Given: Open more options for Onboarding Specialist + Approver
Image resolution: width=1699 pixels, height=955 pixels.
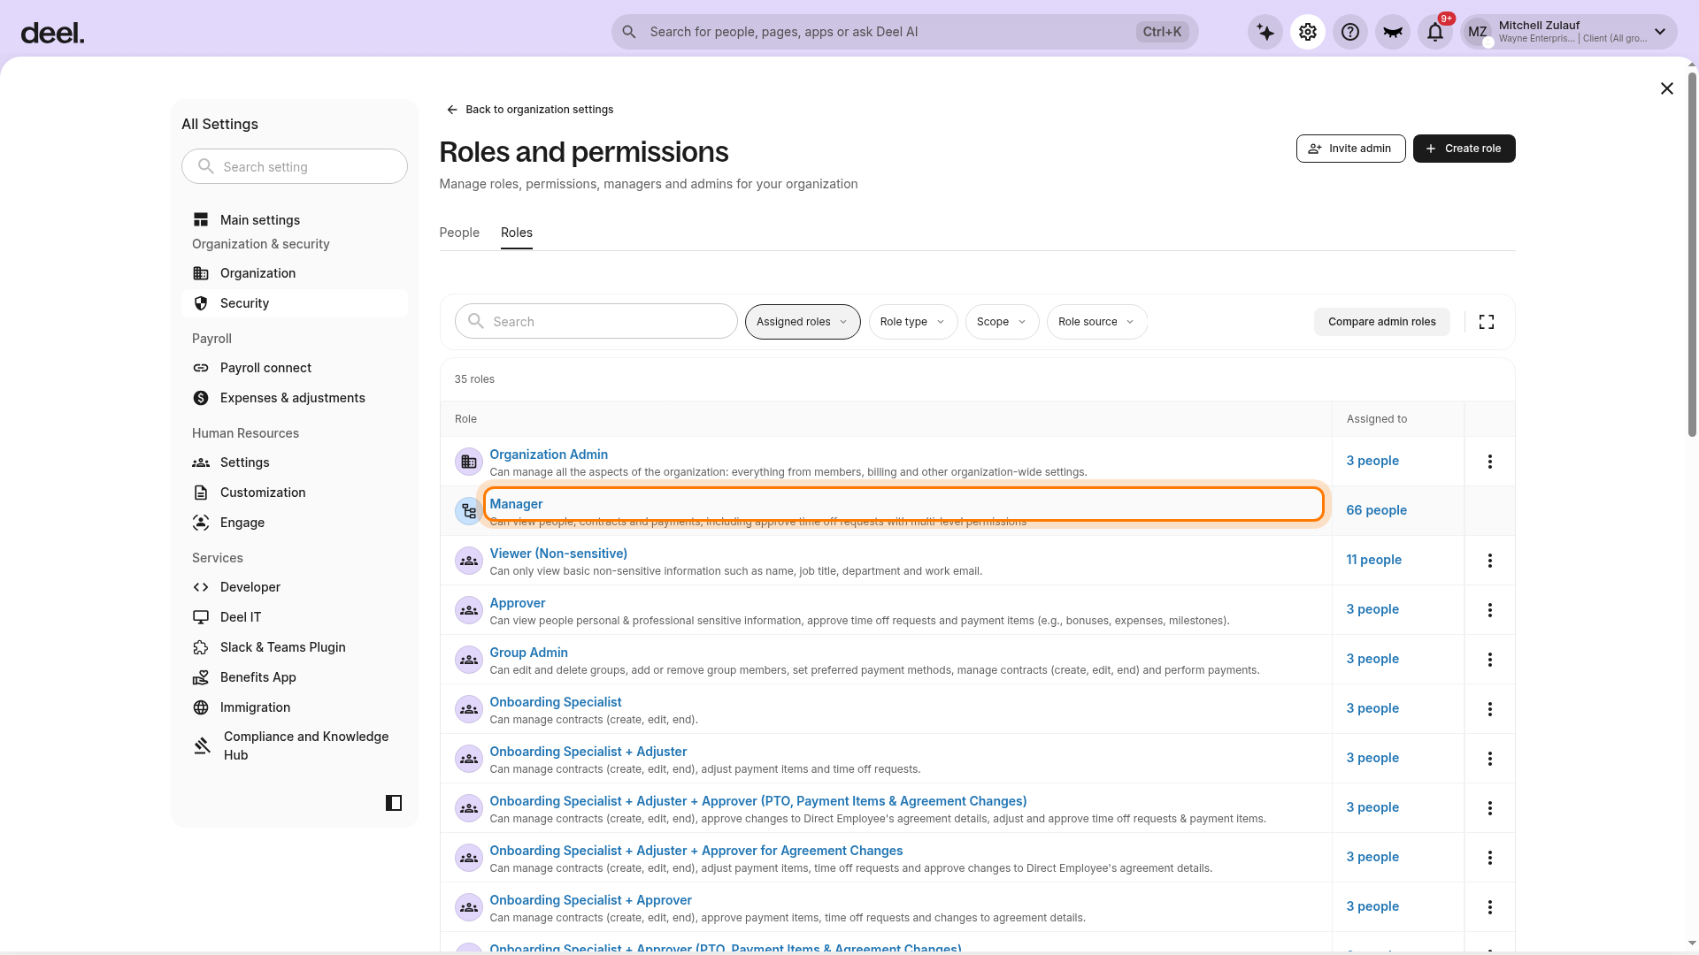Looking at the screenshot, I should [x=1490, y=907].
